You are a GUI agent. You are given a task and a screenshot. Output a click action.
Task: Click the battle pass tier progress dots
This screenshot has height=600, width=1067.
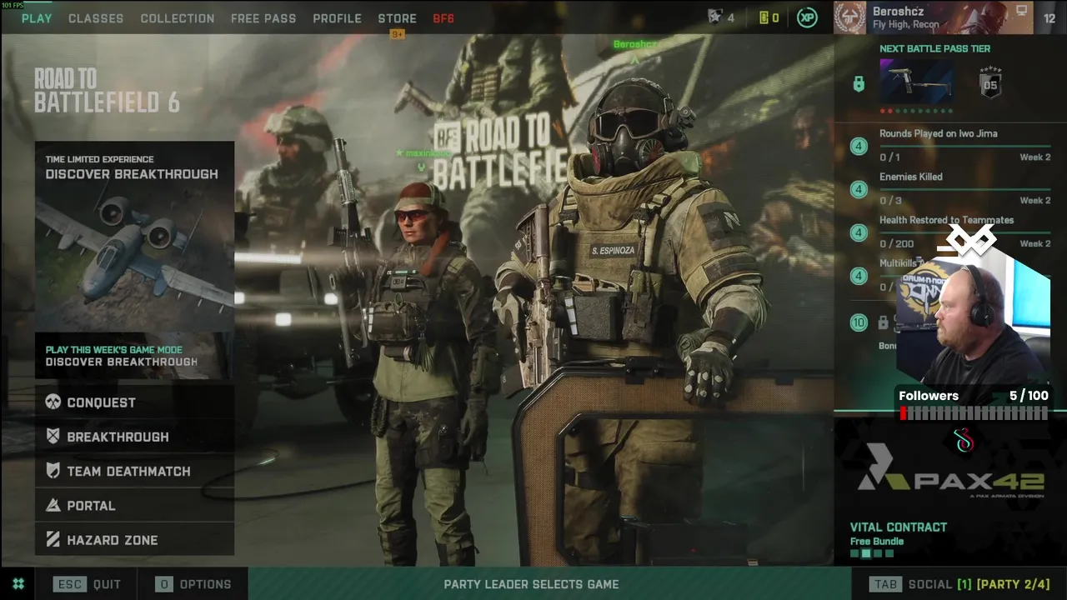[917, 111]
